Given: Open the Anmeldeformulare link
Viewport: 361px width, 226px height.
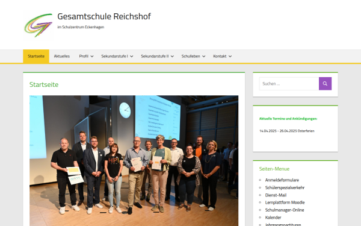Looking at the screenshot, I should [x=282, y=180].
